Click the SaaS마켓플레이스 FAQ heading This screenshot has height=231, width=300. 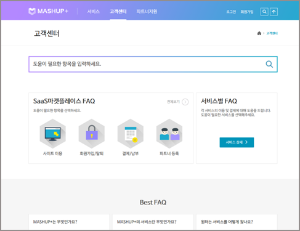[x=64, y=101]
